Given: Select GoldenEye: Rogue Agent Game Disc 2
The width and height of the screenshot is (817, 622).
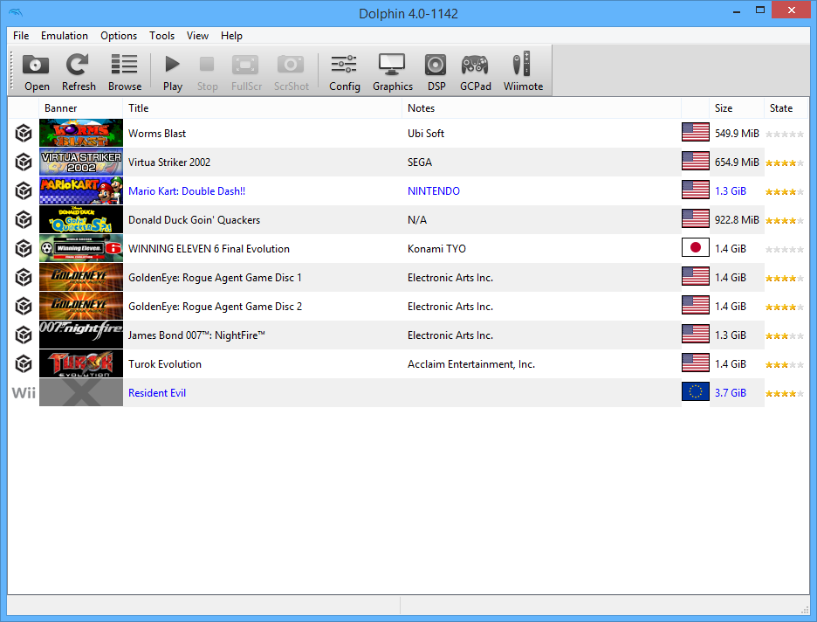Looking at the screenshot, I should click(x=215, y=306).
